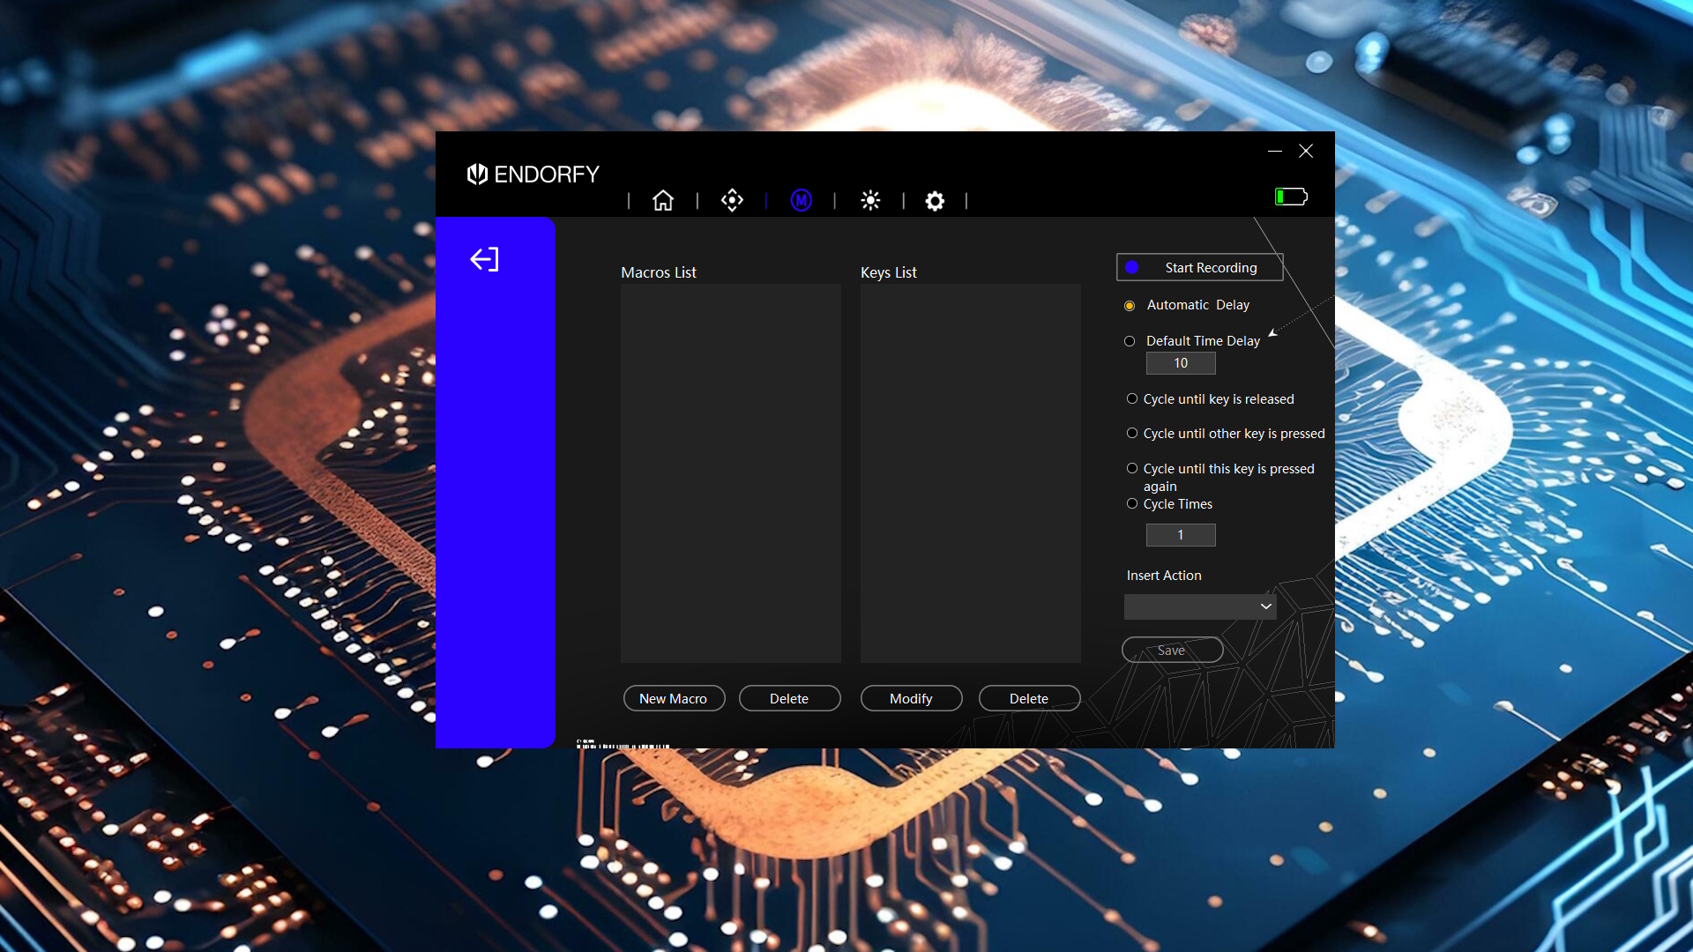Select the Automatic Delay radio option
Image resolution: width=1693 pixels, height=952 pixels.
[x=1130, y=306]
